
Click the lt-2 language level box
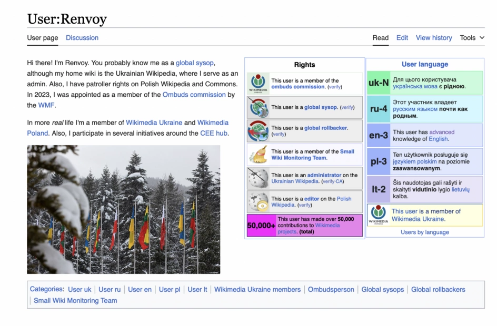379,189
